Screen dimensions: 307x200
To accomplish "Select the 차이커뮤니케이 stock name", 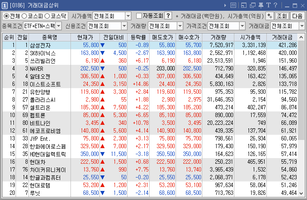I will tap(48, 170).
